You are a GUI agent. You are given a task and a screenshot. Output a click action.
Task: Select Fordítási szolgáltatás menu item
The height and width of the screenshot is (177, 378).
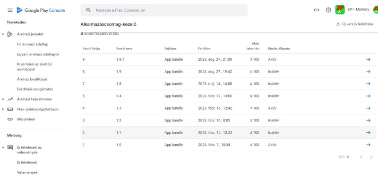35,89
